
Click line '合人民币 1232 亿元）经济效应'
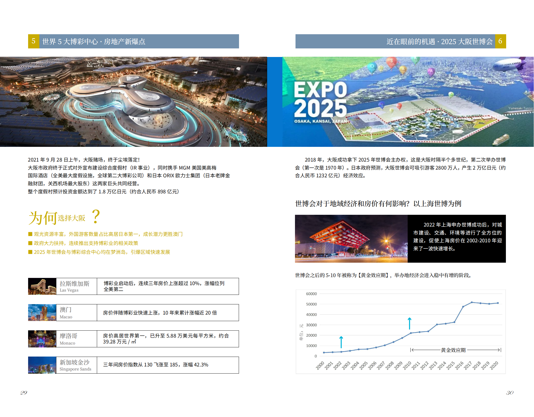331,175
